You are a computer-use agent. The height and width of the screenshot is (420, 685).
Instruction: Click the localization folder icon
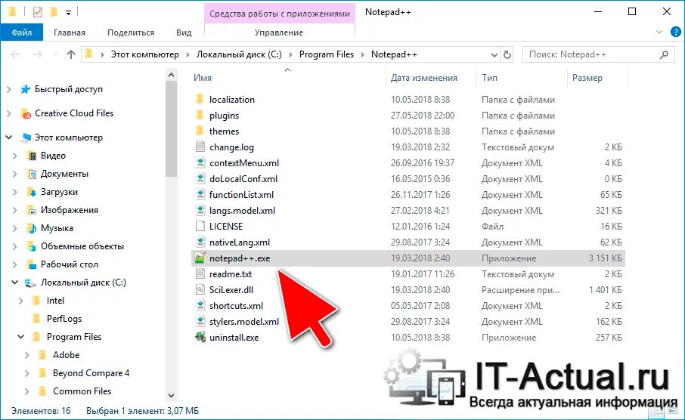coord(200,99)
